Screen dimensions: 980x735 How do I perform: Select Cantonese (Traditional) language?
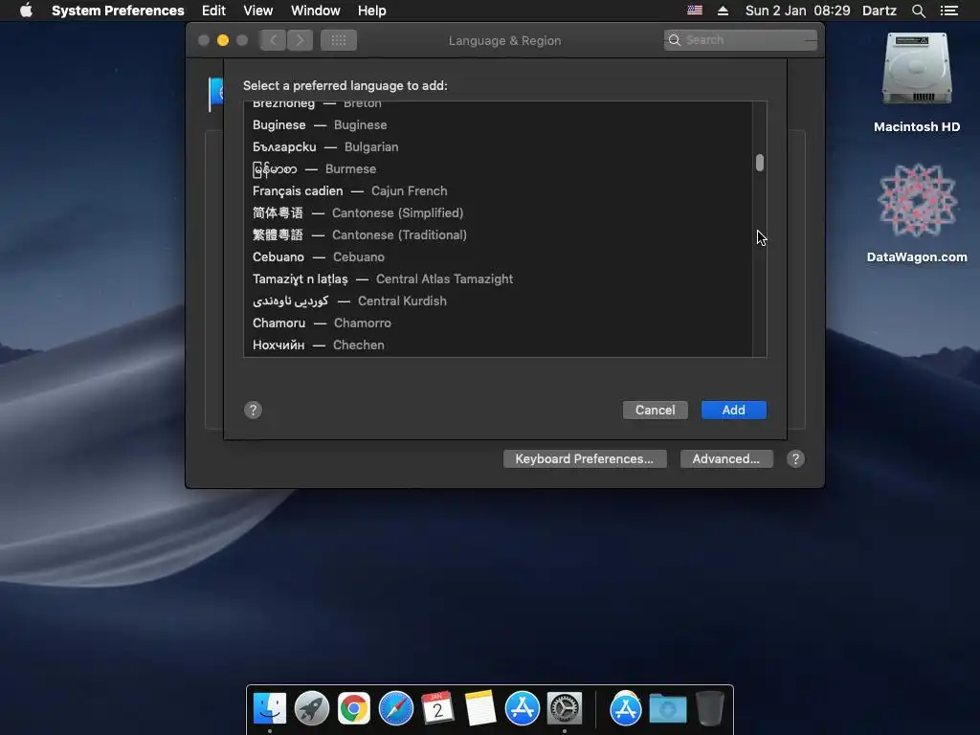498,235
